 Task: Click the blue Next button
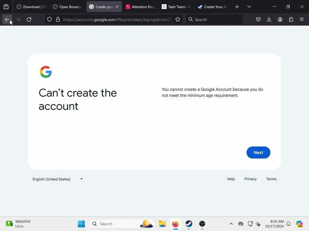[258, 152]
